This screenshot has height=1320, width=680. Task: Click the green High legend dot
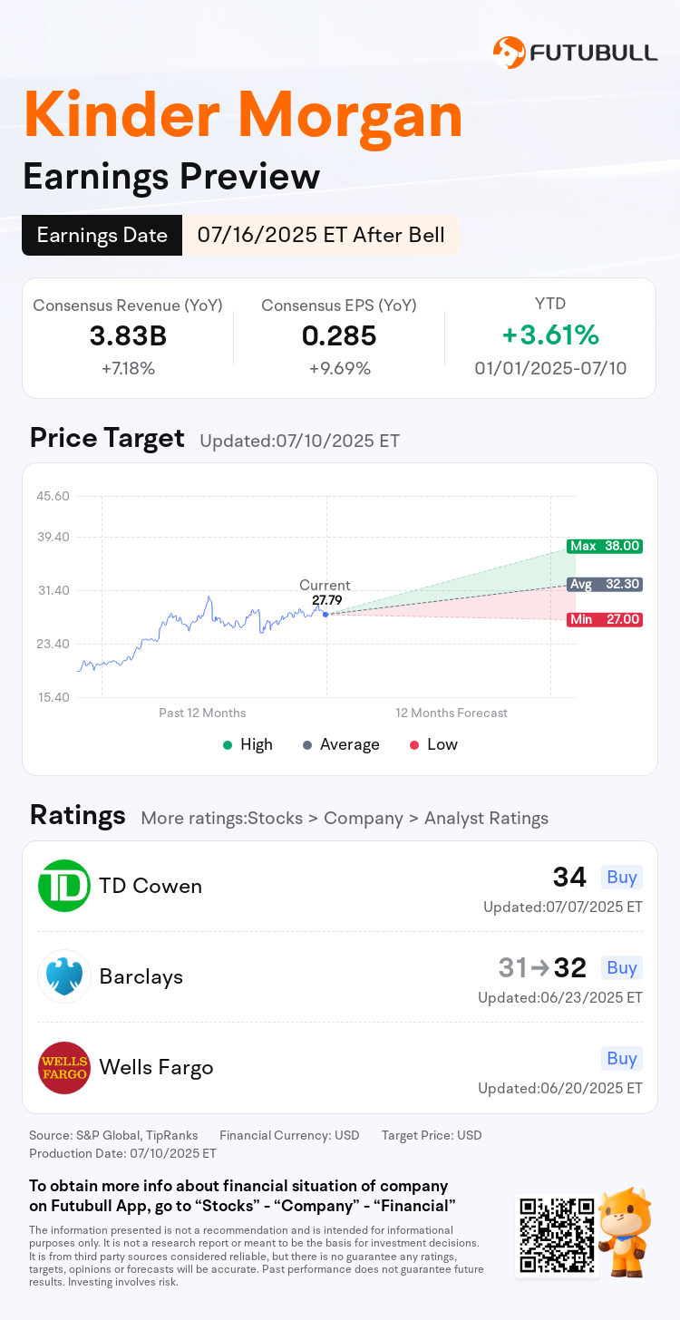point(228,744)
